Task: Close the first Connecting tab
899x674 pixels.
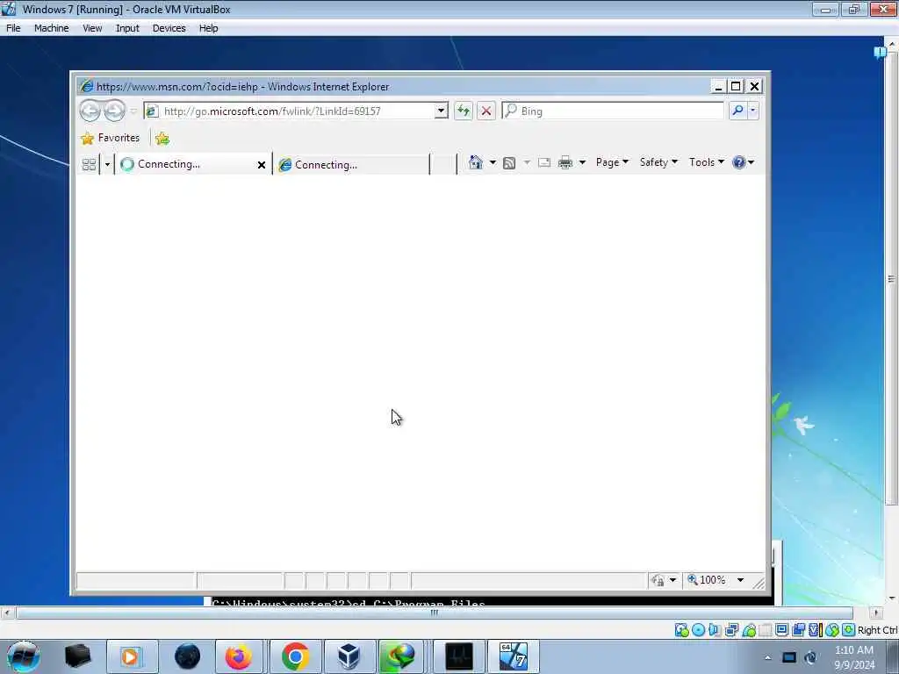Action: [x=262, y=165]
